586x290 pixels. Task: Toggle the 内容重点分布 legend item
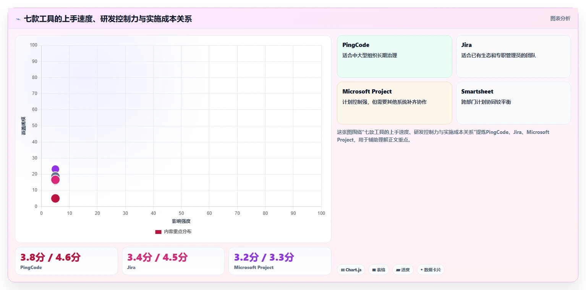coord(173,232)
